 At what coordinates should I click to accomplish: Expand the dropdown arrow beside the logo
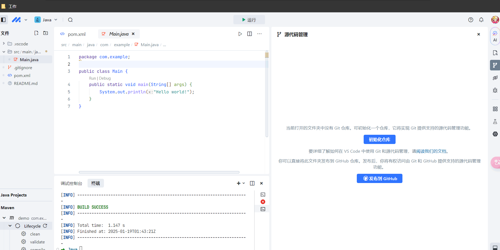[26, 20]
